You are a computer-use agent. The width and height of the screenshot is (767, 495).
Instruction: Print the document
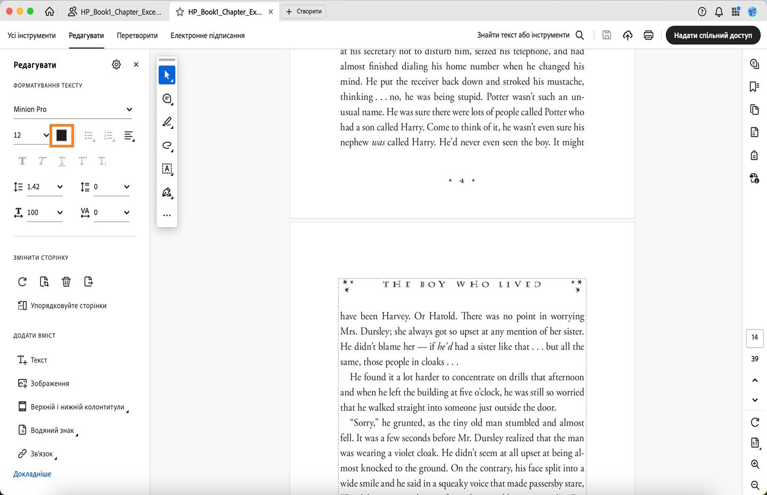[648, 35]
